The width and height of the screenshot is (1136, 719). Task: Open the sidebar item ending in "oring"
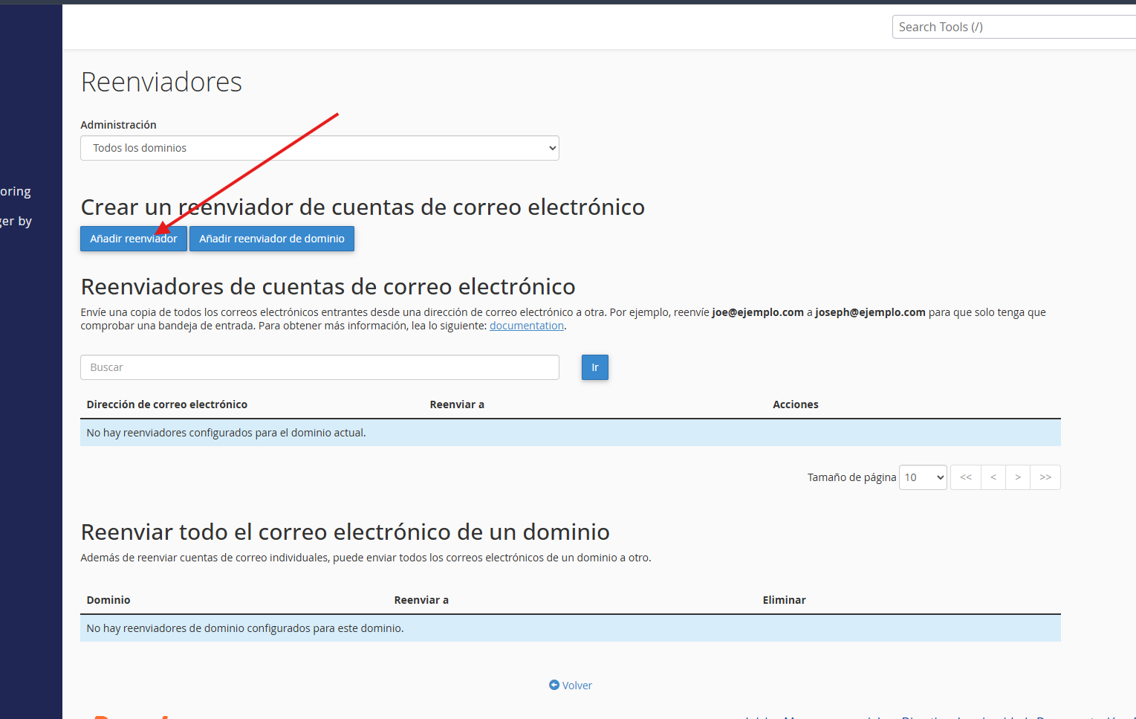pos(16,191)
